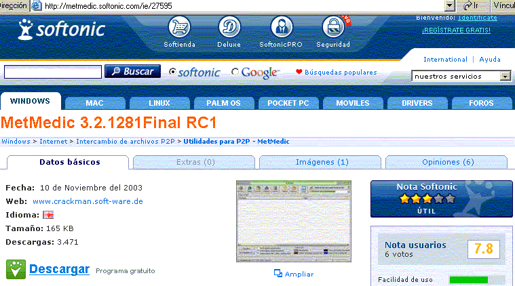Click Intercambio de archivos P2P breadcrumb
The image size is (515, 286).
coord(126,142)
